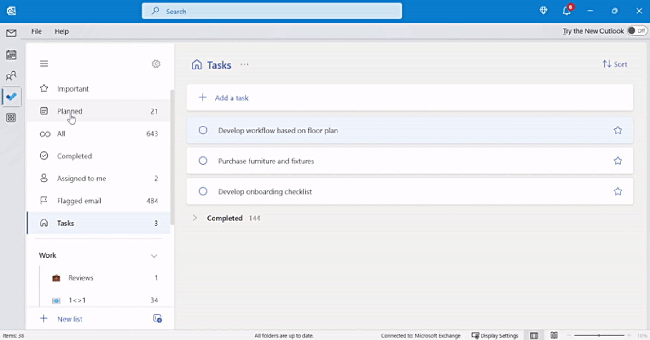The image size is (650, 340).
Task: Mark Purchase furniture and fixtures as complete
Action: click(203, 161)
